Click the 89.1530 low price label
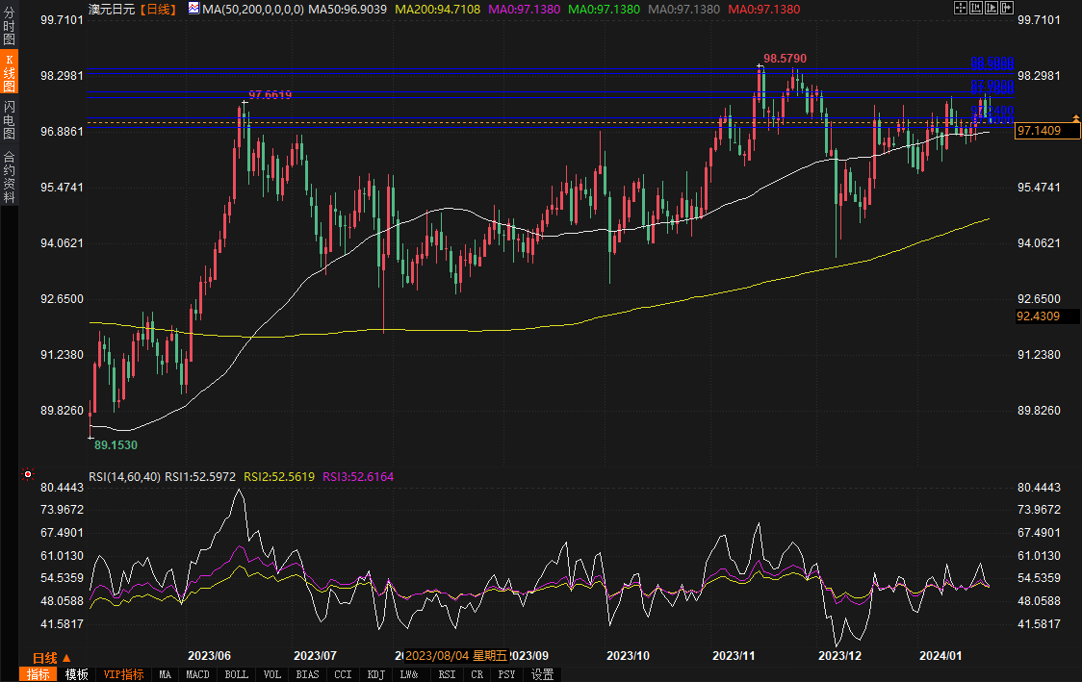This screenshot has width=1082, height=682. pos(116,444)
